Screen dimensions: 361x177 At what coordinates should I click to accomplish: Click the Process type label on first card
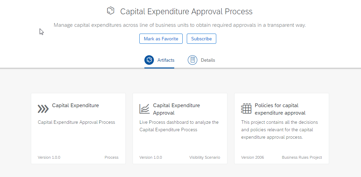click(112, 157)
